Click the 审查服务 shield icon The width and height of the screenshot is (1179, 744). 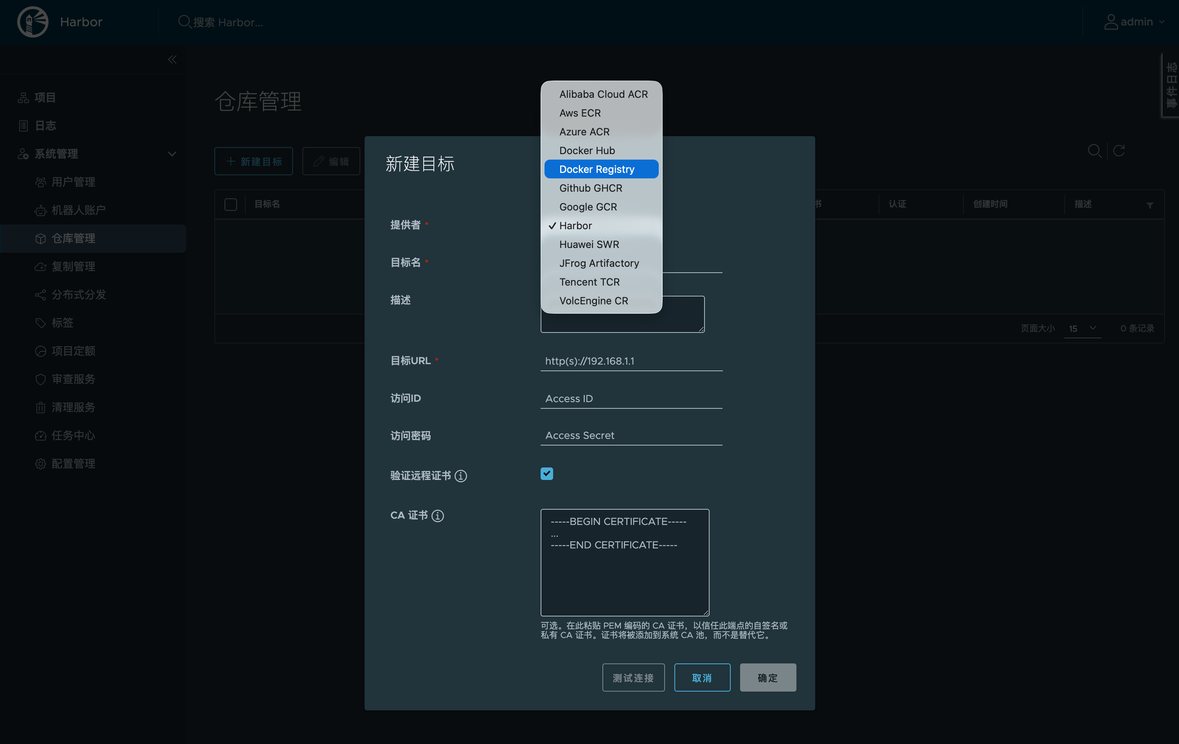(41, 379)
